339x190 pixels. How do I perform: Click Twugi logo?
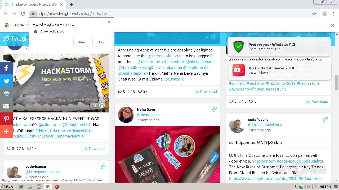15,39
